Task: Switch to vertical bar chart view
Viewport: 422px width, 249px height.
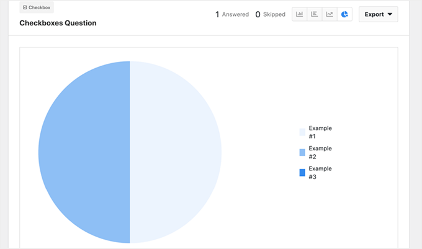Action: (300, 14)
